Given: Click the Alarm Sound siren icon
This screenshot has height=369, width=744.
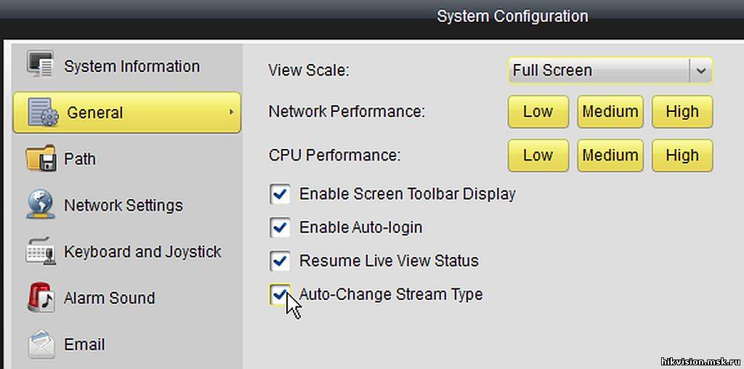Looking at the screenshot, I should tap(41, 297).
